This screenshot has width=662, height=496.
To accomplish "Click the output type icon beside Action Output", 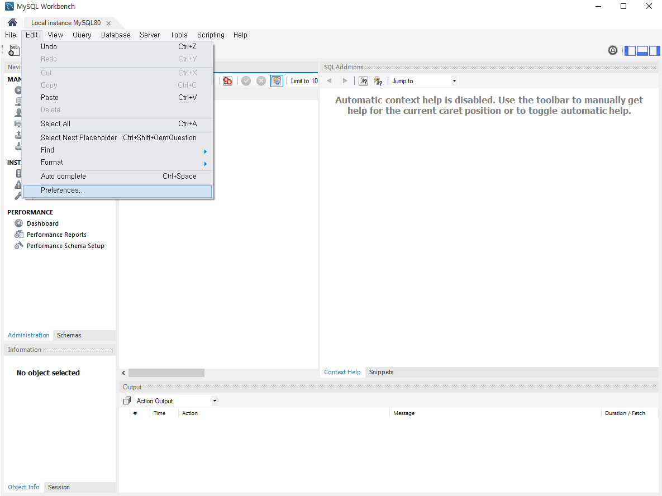I will 127,400.
